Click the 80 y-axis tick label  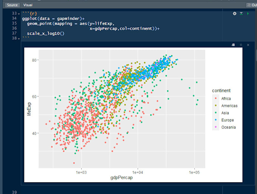[x=34, y=60]
